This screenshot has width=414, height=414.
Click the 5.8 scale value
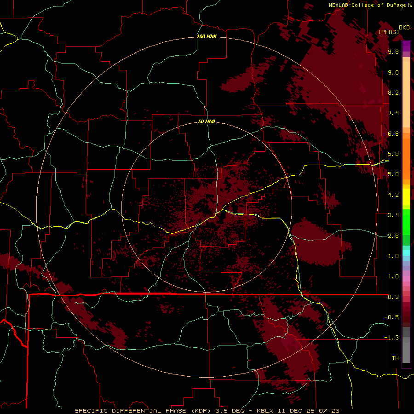pos(393,154)
